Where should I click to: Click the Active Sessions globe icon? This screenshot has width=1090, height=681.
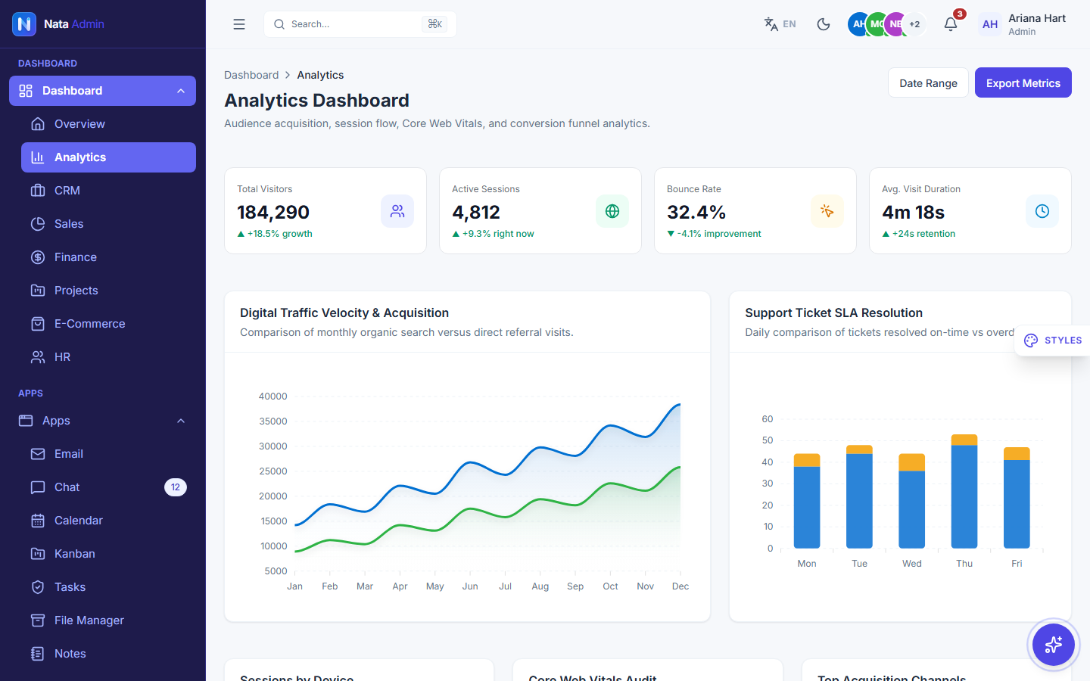tap(612, 211)
